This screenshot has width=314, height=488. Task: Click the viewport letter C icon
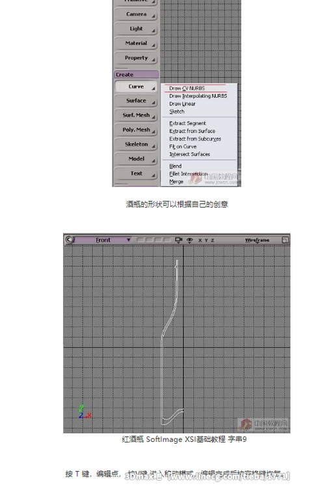point(69,239)
